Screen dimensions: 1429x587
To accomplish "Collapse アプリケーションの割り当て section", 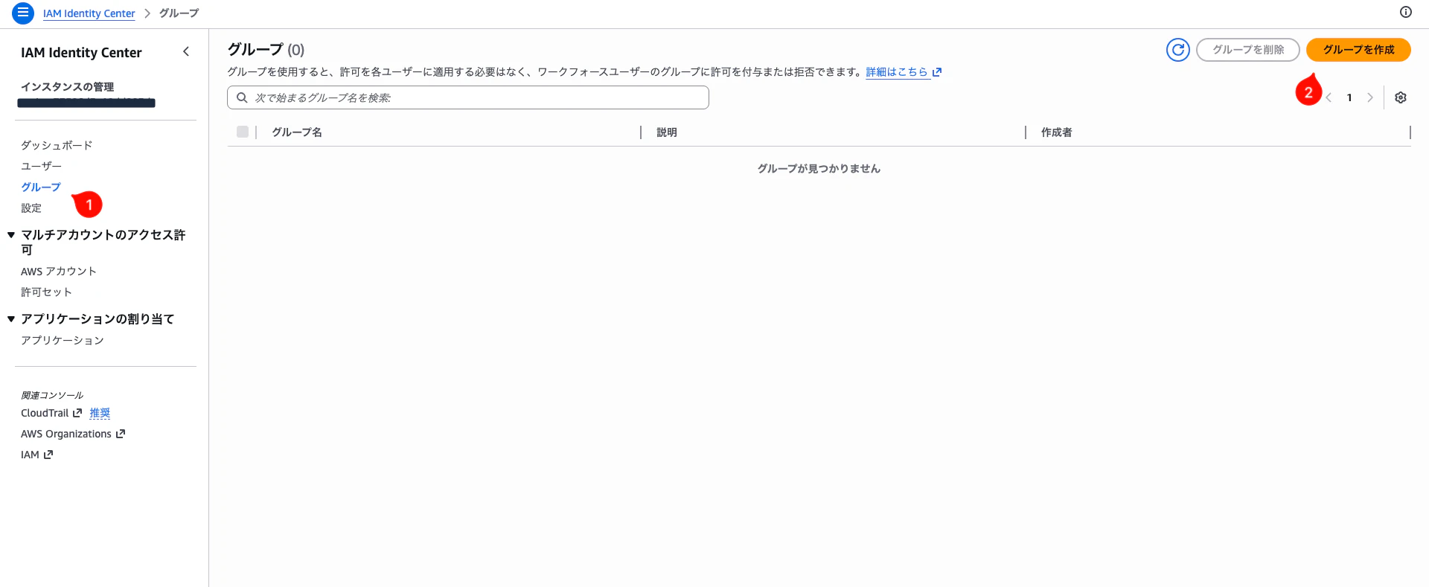I will click(x=11, y=319).
